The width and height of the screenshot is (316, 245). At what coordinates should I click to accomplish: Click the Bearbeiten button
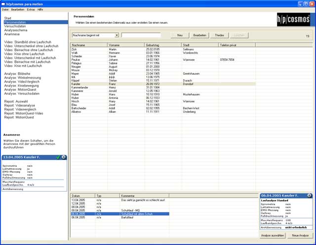(x=199, y=35)
